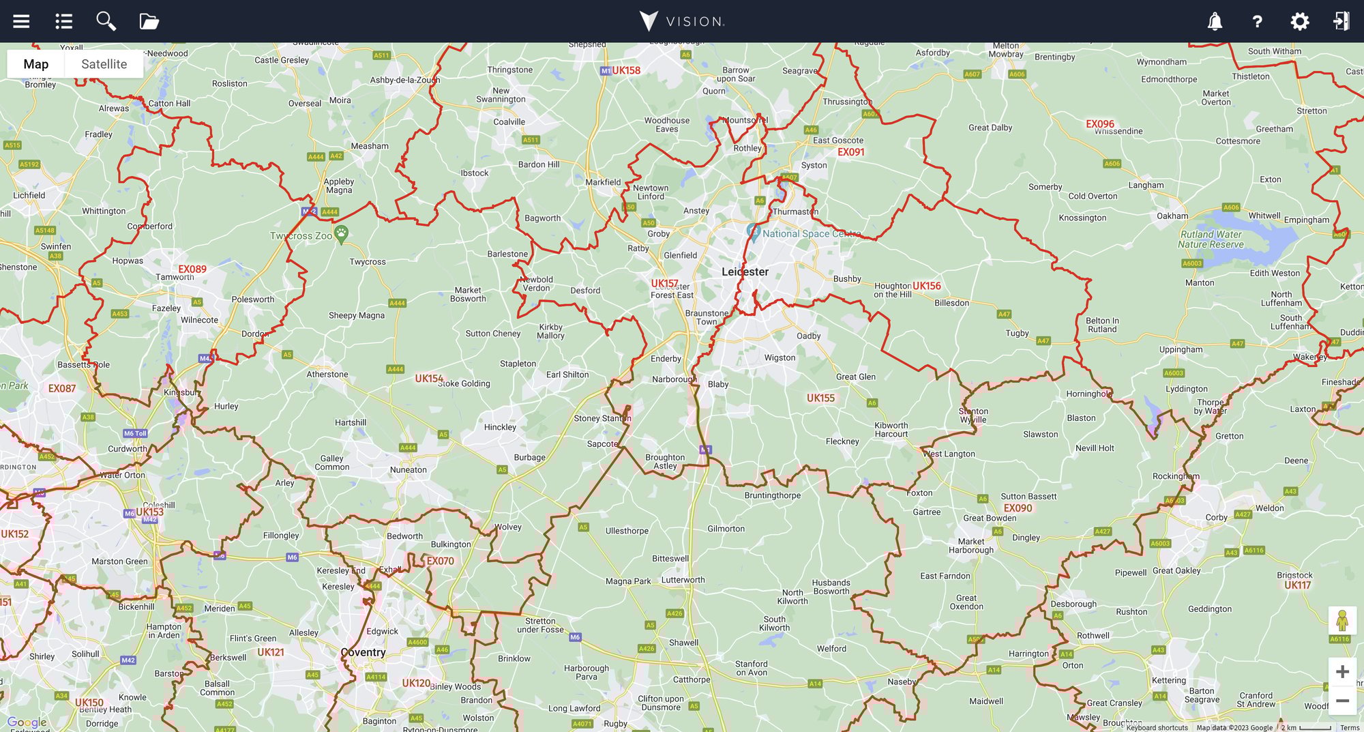Click the National Space Centre marker

tap(753, 232)
